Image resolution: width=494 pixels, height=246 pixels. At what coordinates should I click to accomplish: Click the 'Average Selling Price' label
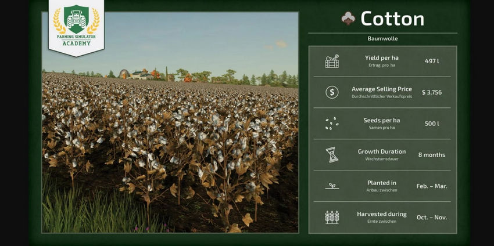pos(381,89)
